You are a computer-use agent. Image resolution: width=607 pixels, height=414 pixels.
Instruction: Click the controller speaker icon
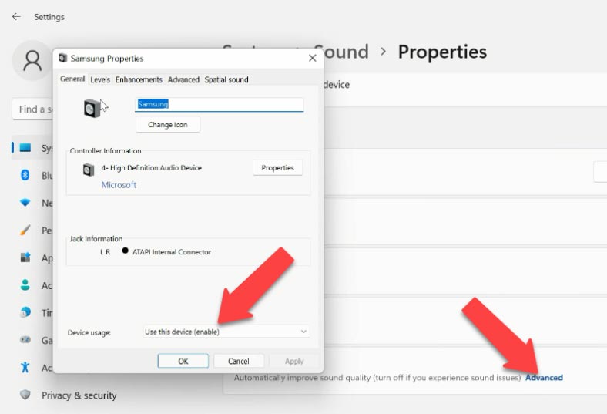(89, 170)
